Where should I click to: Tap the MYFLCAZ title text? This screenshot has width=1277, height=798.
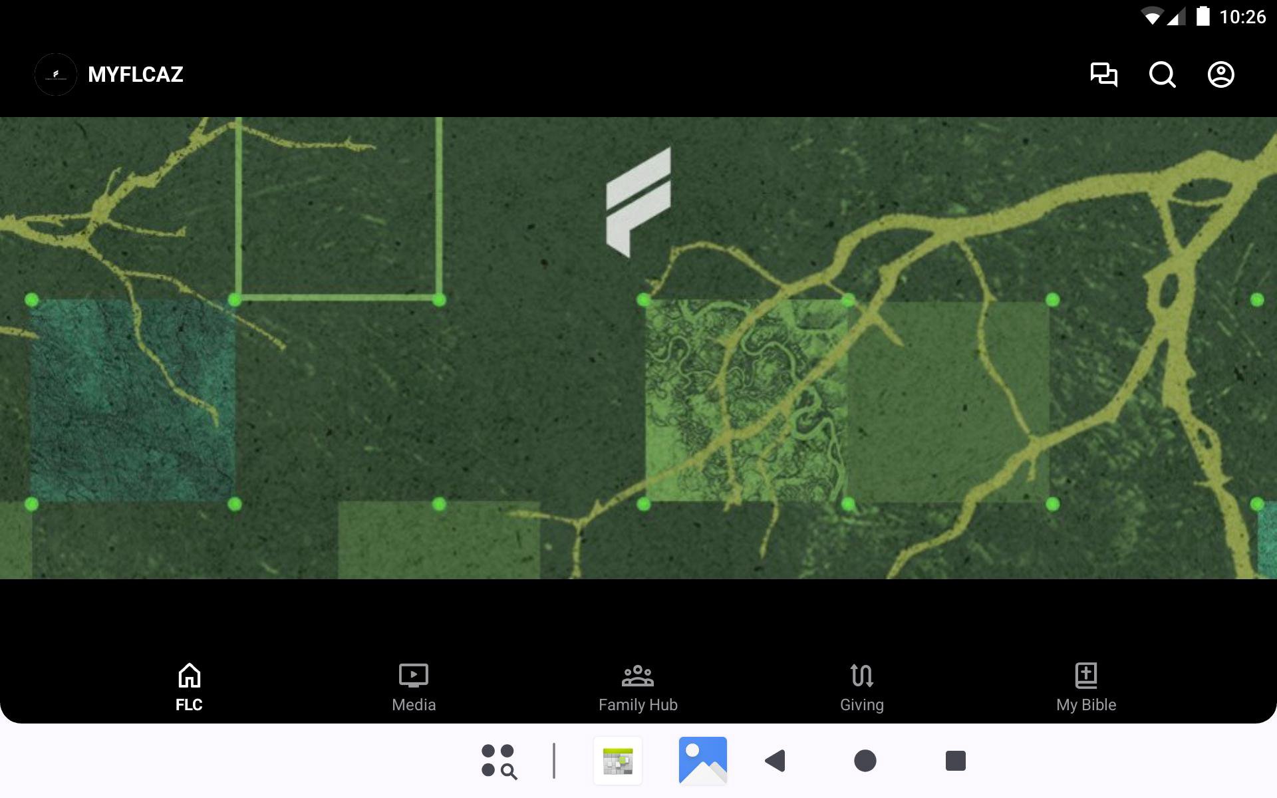[x=136, y=74]
